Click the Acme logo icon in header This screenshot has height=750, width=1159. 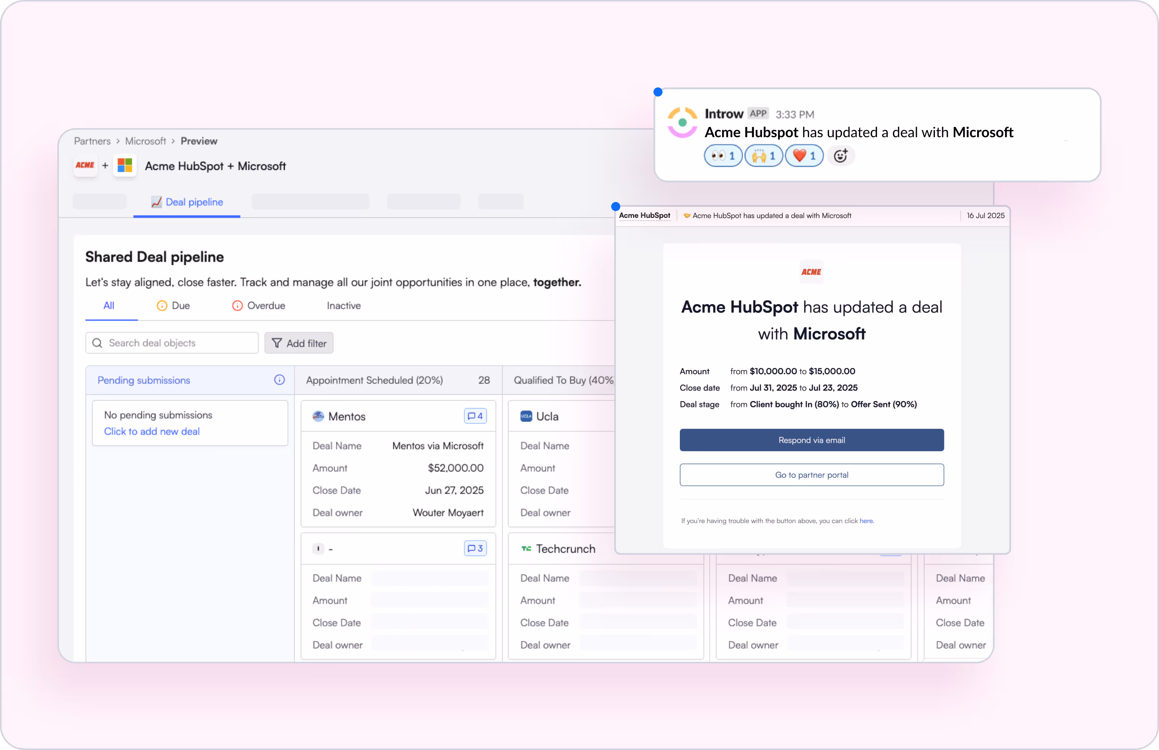click(85, 166)
